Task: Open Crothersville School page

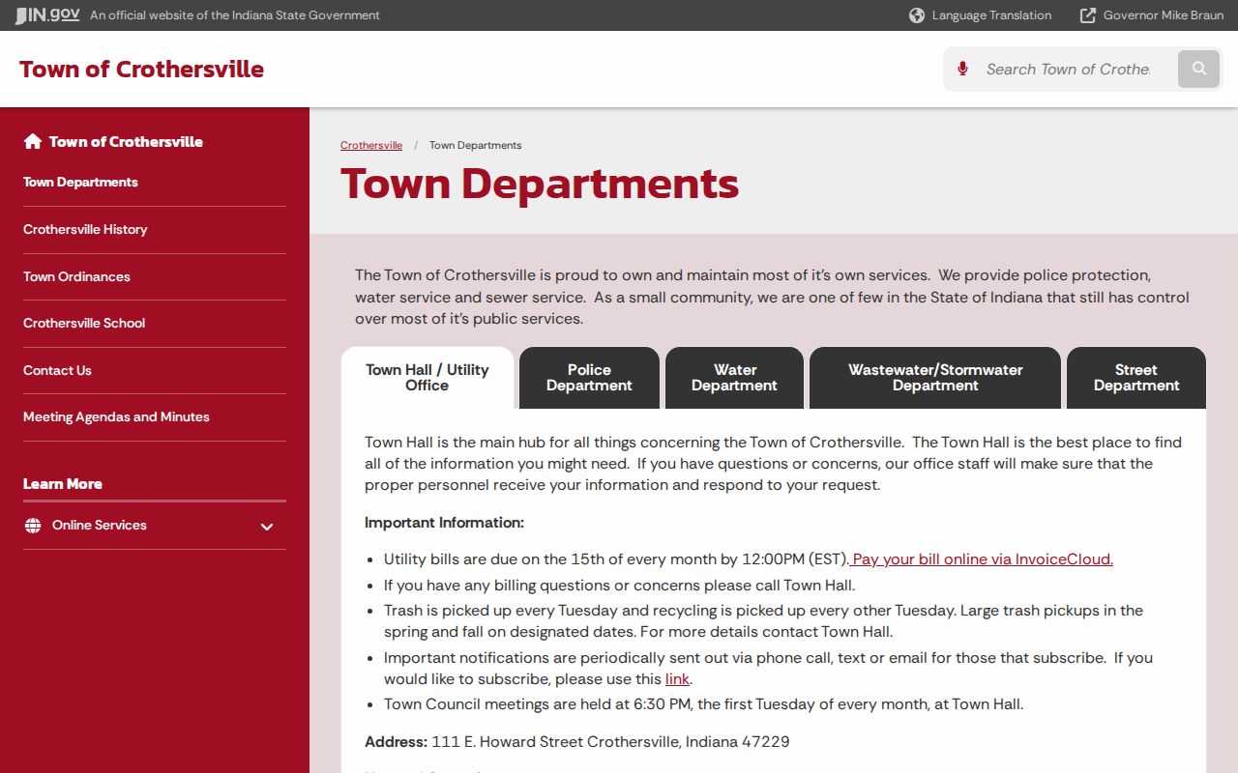Action: coord(84,323)
